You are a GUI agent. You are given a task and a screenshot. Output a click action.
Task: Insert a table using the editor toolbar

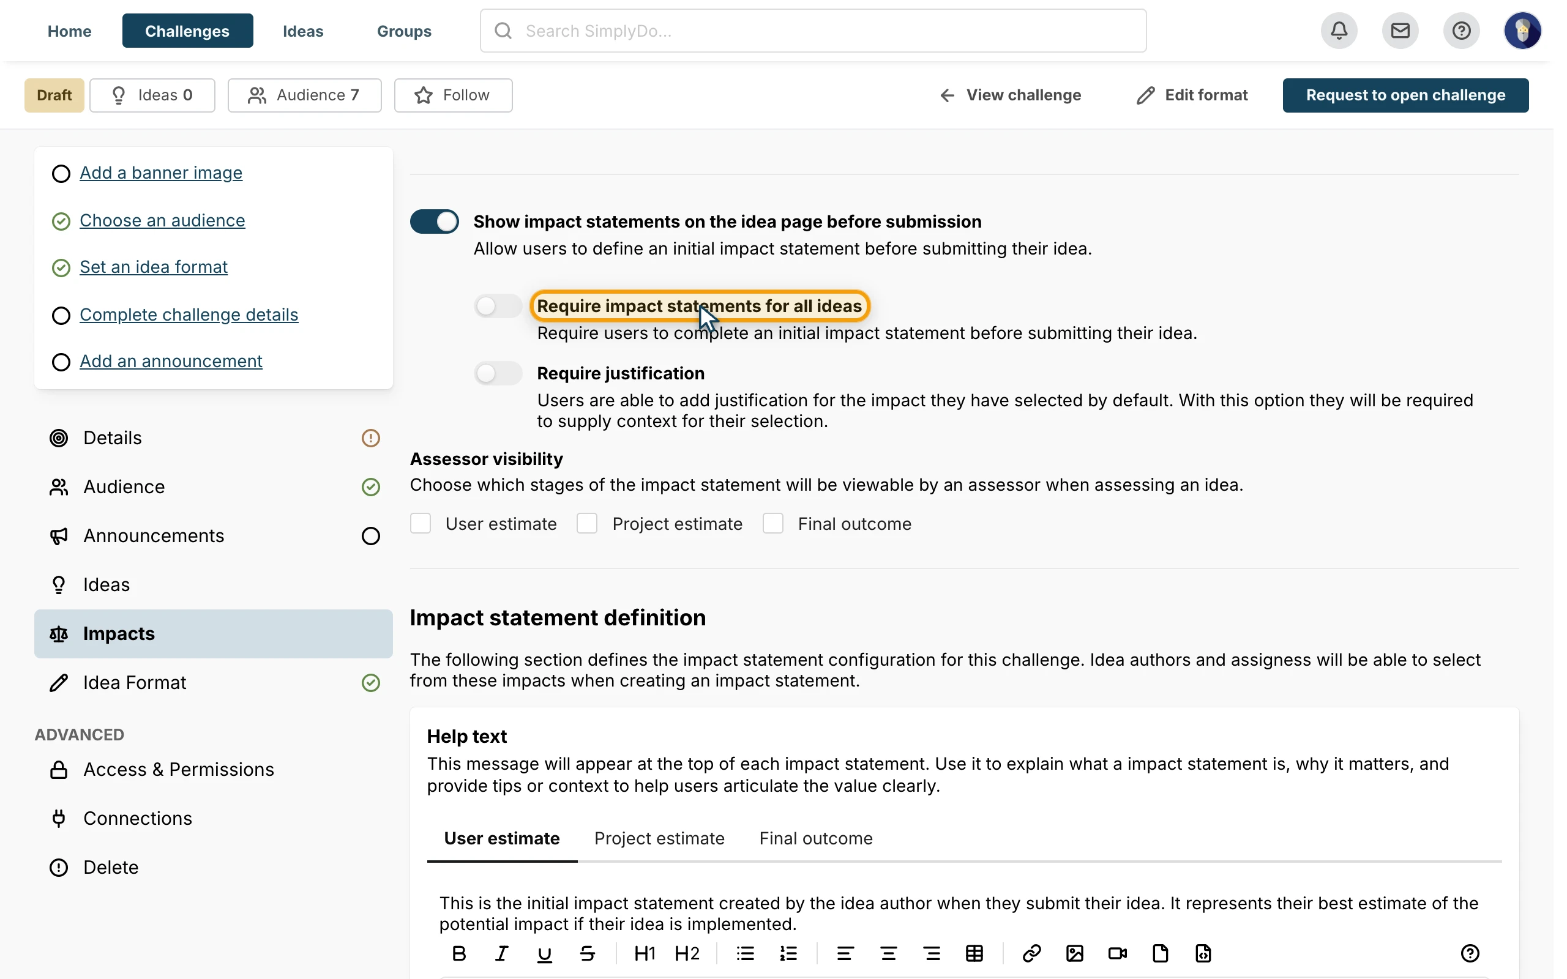974,953
